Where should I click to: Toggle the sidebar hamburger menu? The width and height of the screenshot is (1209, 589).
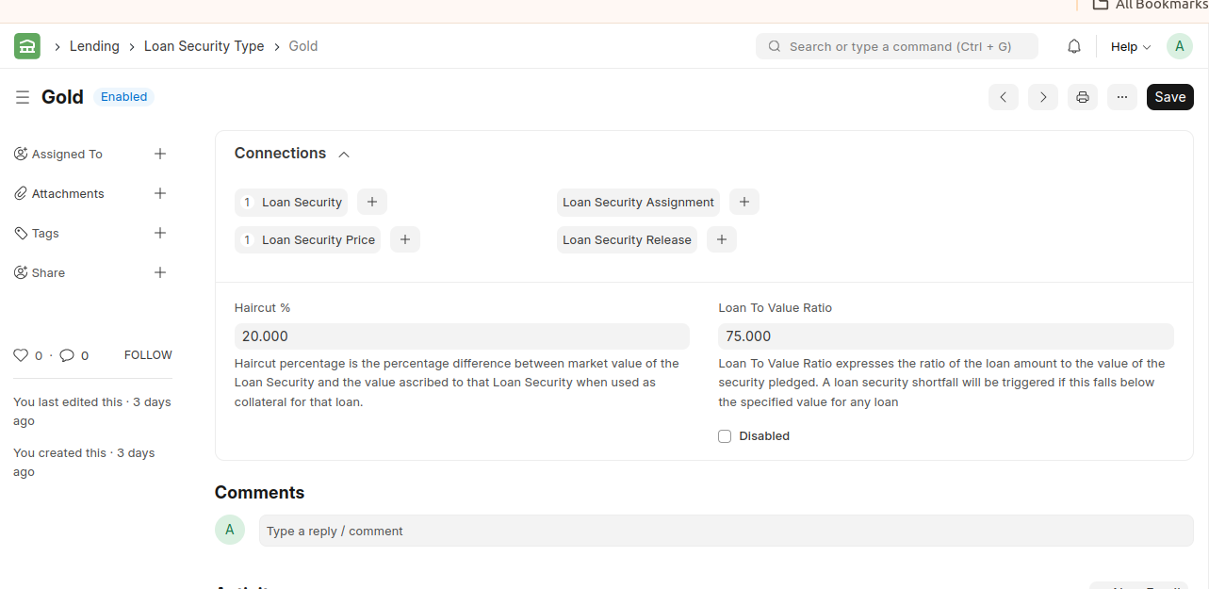tap(23, 97)
